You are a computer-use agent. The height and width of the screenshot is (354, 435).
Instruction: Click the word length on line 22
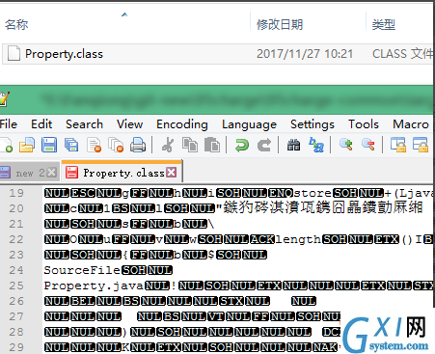298,239
